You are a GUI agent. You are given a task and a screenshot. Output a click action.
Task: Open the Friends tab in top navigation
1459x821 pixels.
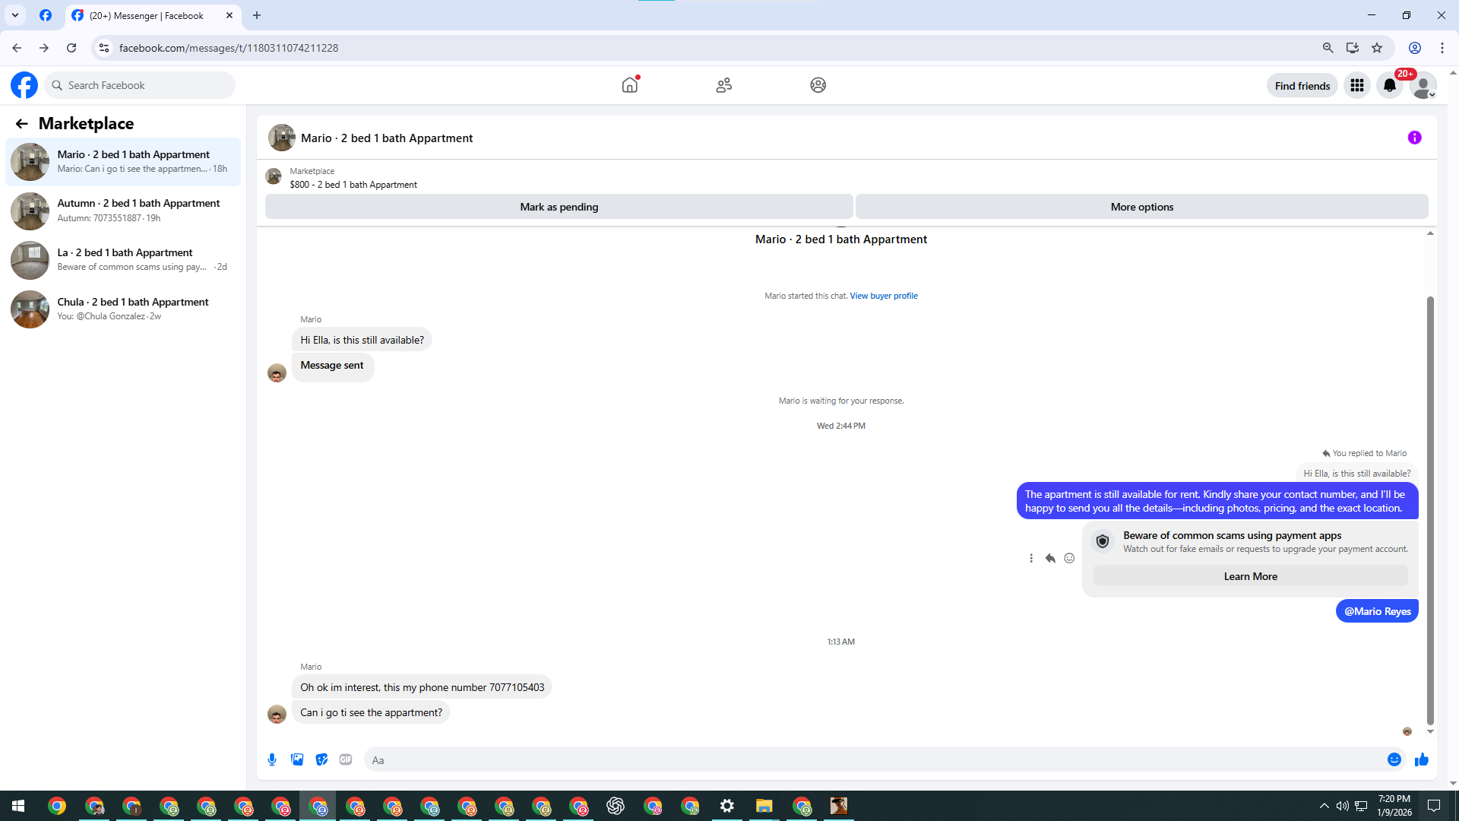(x=723, y=85)
